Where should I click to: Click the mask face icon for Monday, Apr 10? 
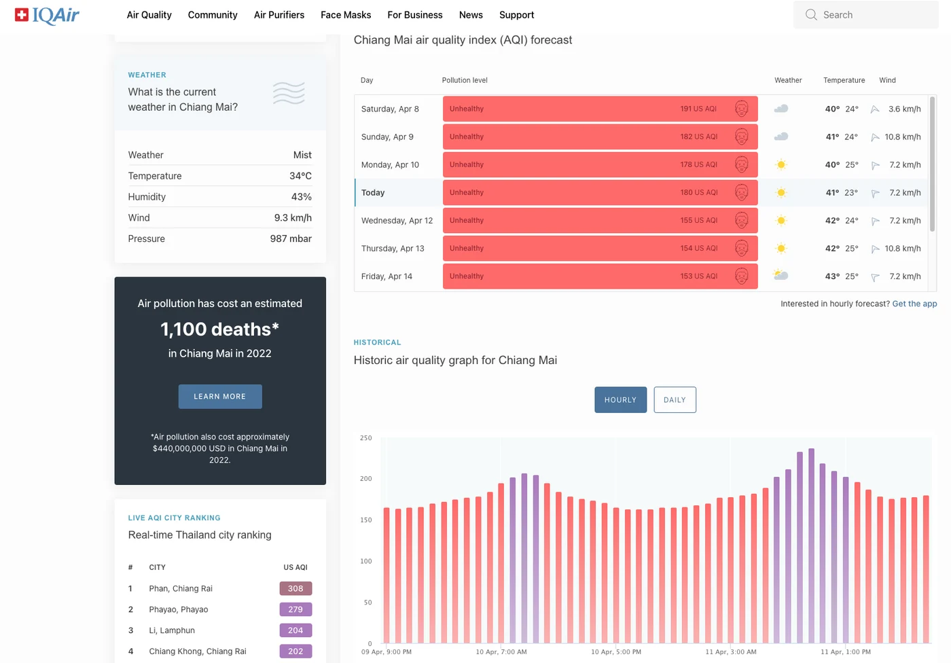[742, 164]
